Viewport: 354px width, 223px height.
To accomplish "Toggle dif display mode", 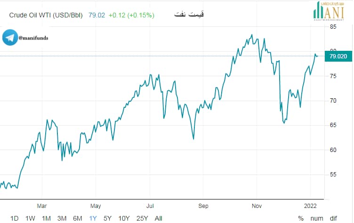I will coord(333,218).
